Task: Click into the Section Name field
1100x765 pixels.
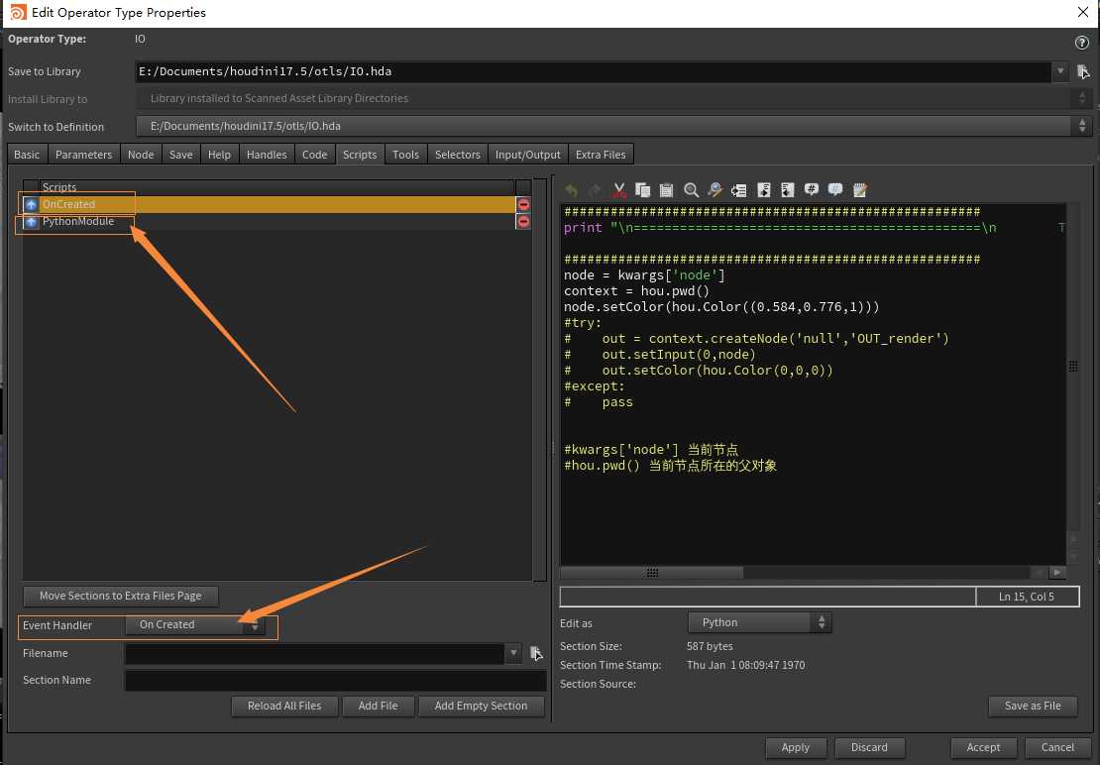Action: (x=335, y=680)
